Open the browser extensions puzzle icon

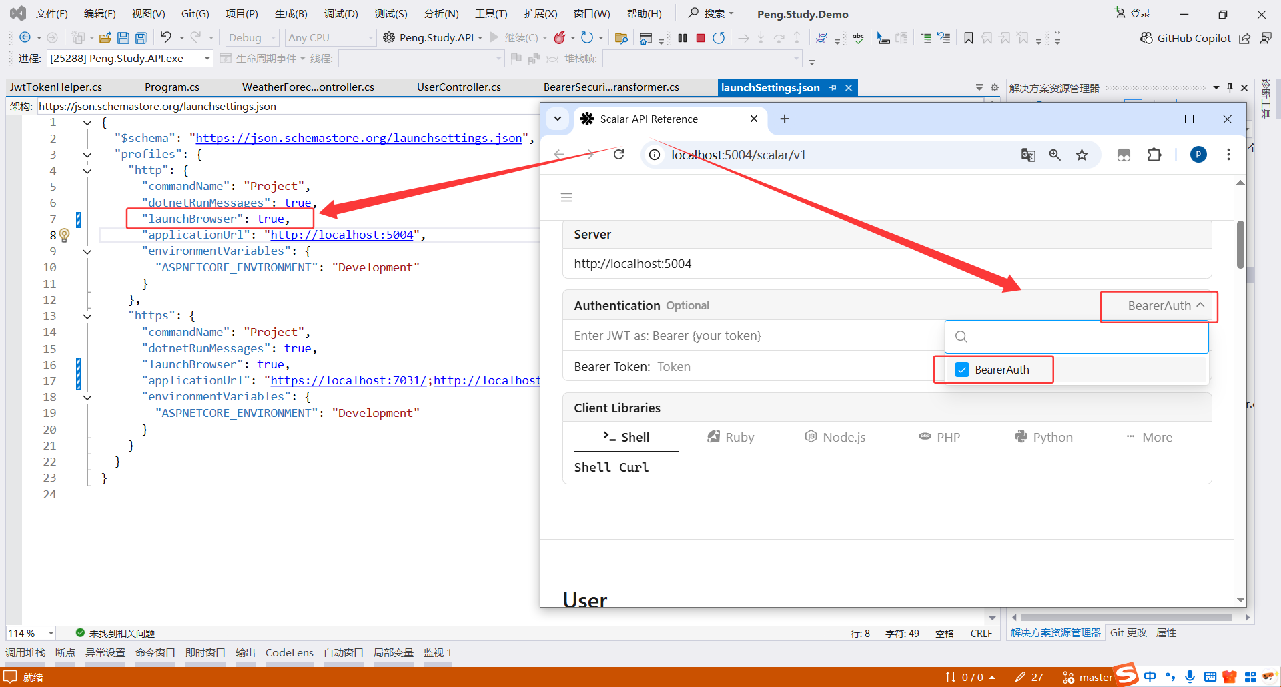[1154, 155]
